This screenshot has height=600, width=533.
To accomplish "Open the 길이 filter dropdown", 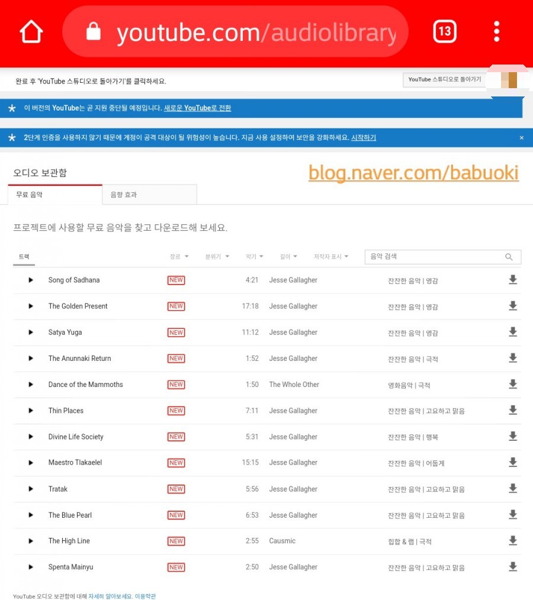I will pos(289,257).
